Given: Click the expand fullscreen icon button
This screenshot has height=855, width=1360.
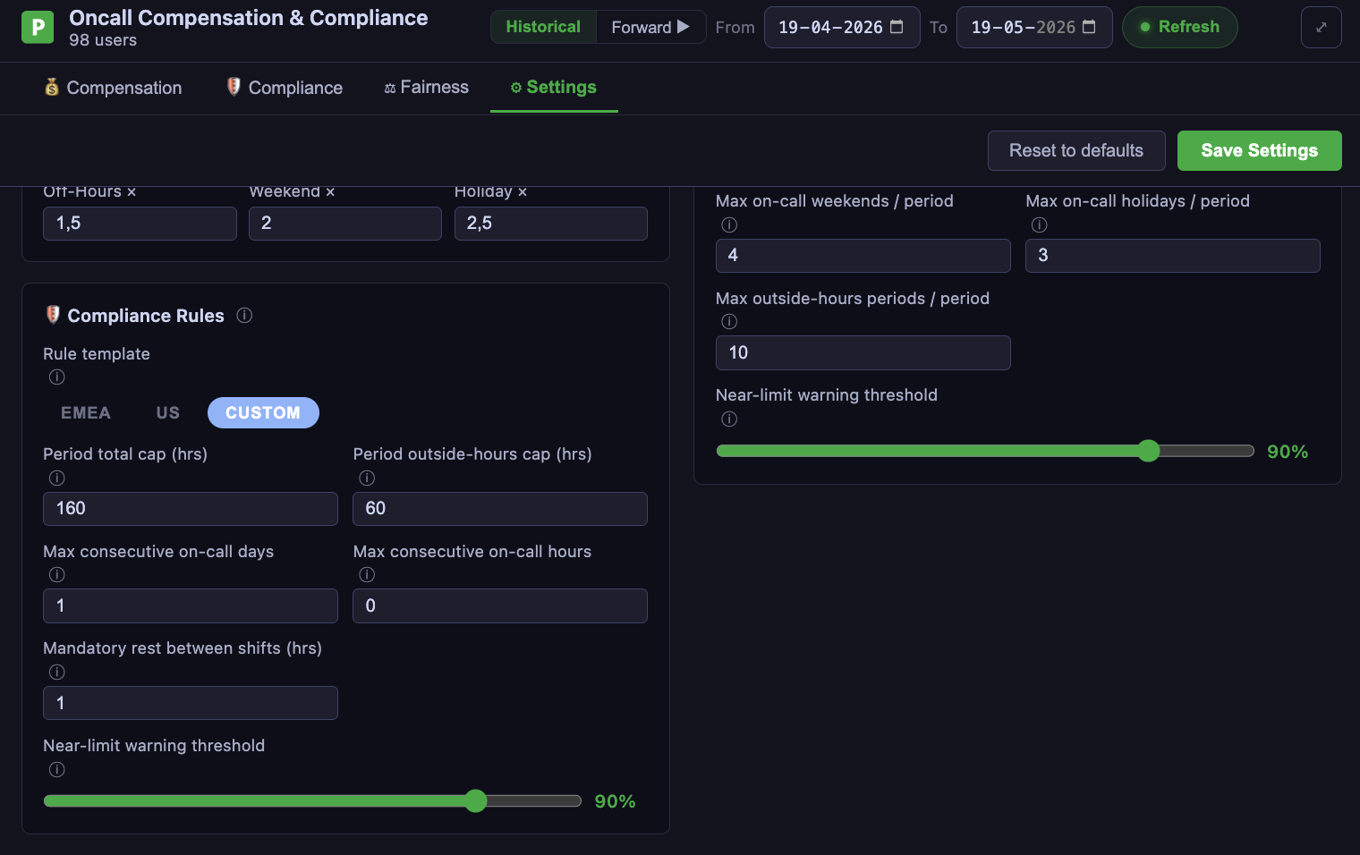Looking at the screenshot, I should coord(1321,28).
